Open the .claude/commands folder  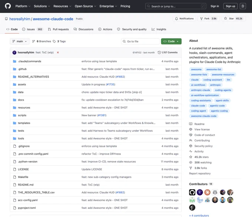(30, 61)
